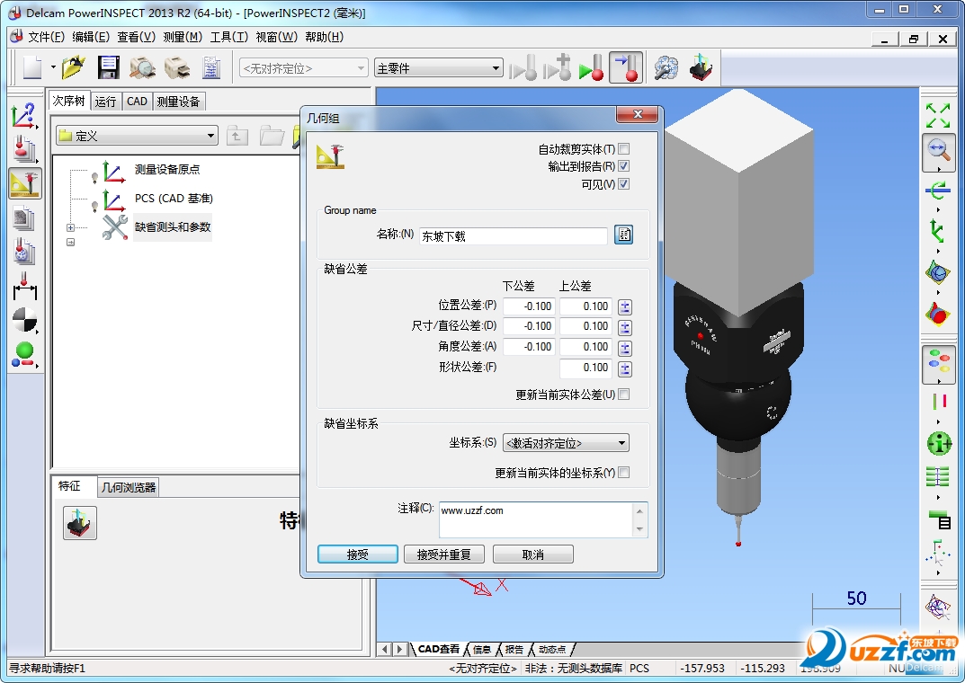This screenshot has width=965, height=683.
Task: Toggle light bulb for PCS (CAD 基准)
Action: coord(94,206)
